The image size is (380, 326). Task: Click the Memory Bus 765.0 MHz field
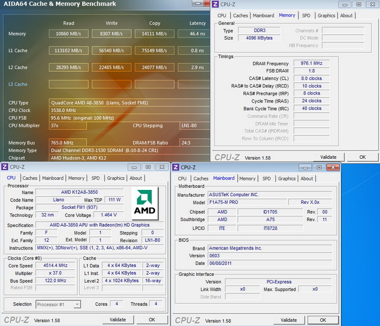point(68,142)
